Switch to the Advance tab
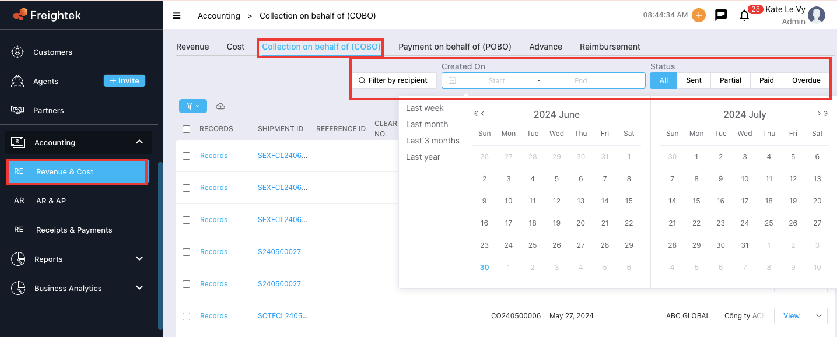The width and height of the screenshot is (837, 337). [x=546, y=47]
